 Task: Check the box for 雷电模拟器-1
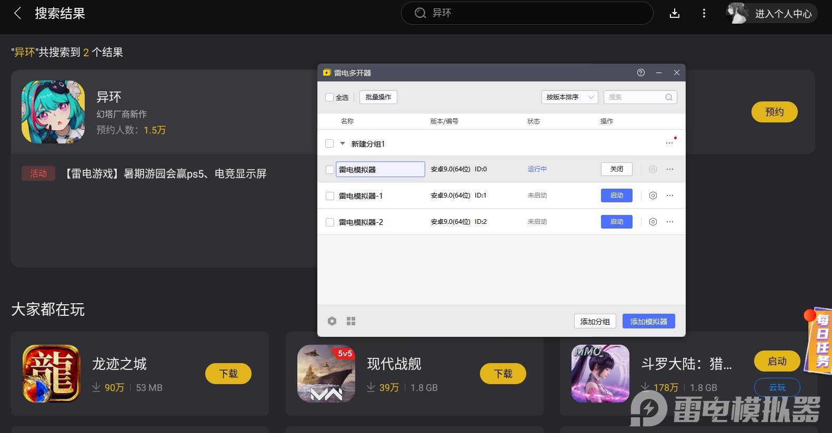tap(330, 196)
